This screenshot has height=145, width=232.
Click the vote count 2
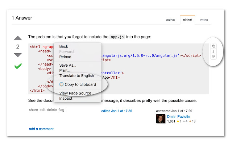18,47
